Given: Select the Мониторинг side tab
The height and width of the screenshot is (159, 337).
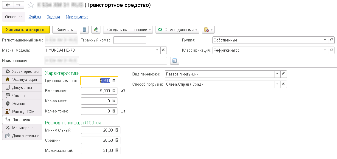Looking at the screenshot, I should pyautogui.click(x=22, y=128).
